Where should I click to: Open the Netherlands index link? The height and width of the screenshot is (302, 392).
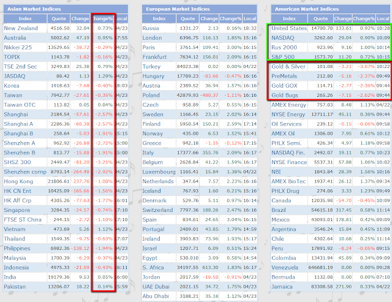point(158,181)
